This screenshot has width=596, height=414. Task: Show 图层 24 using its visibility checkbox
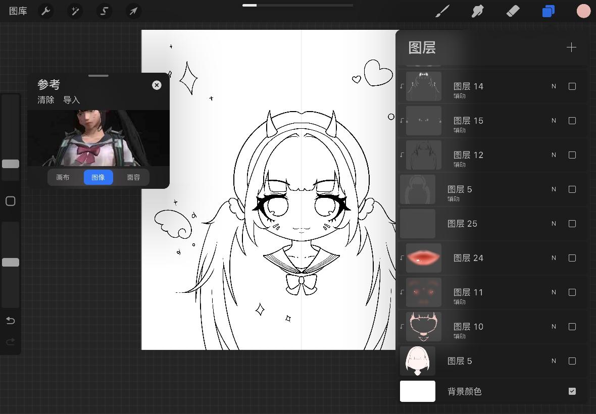point(572,258)
